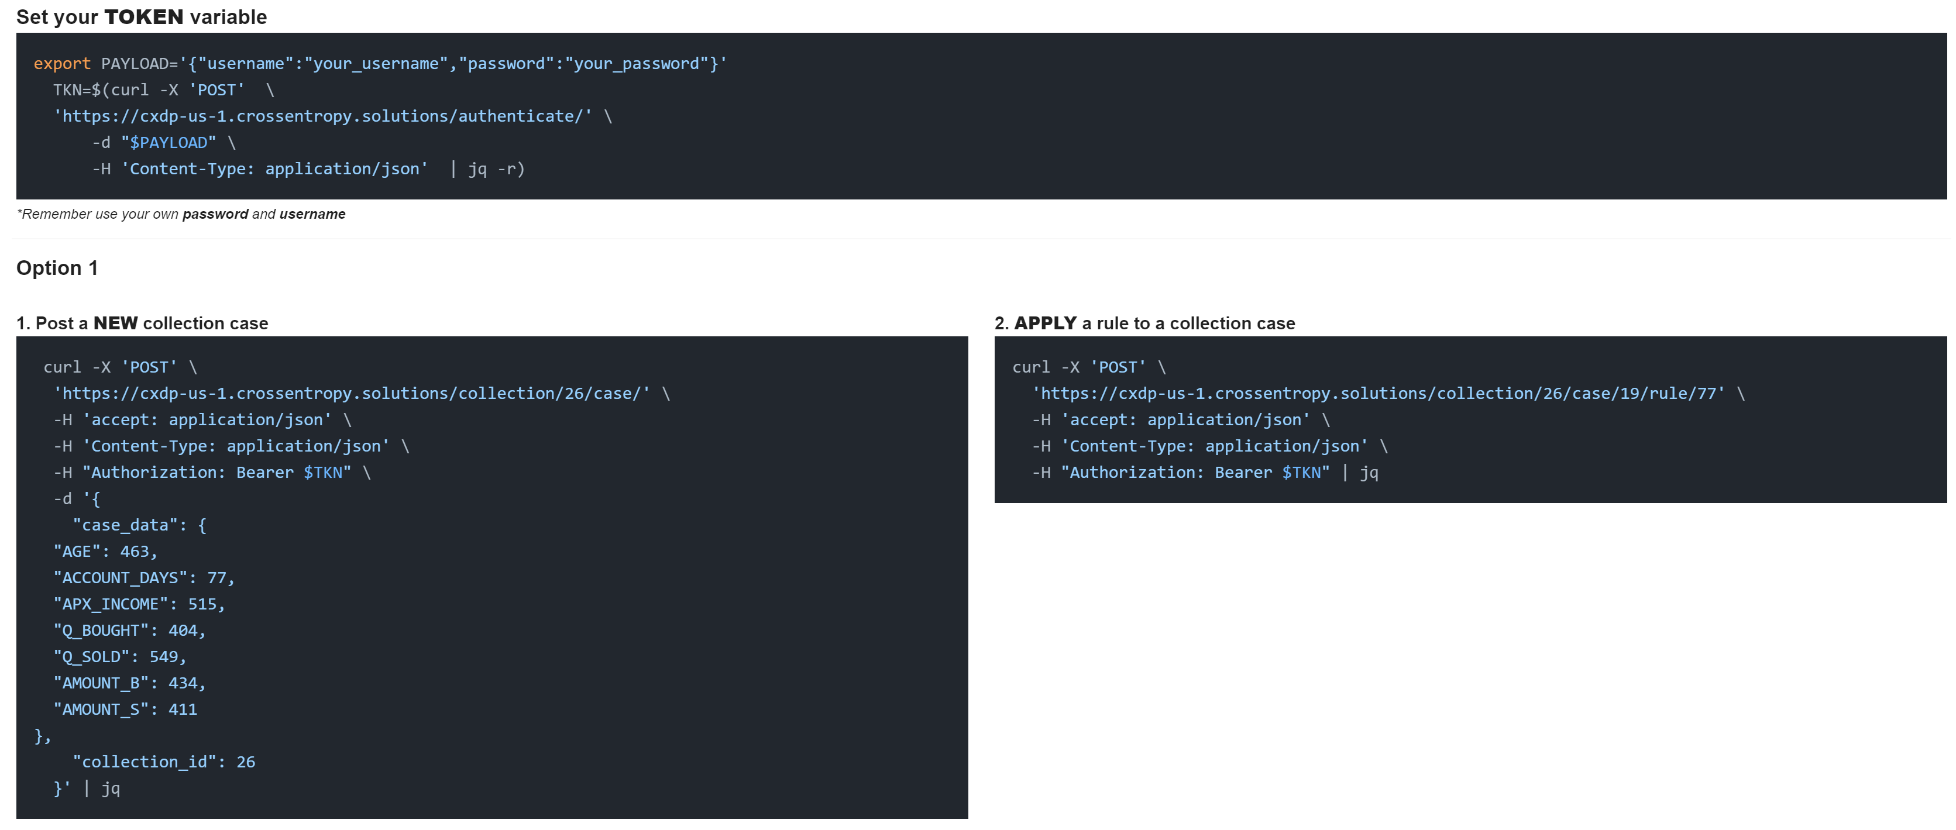
Task: Click the "Q_SOLD": 549 line
Action: click(x=119, y=657)
